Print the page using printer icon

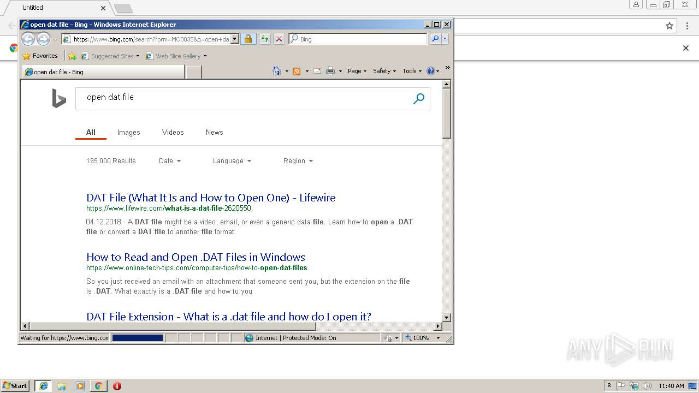coord(330,71)
